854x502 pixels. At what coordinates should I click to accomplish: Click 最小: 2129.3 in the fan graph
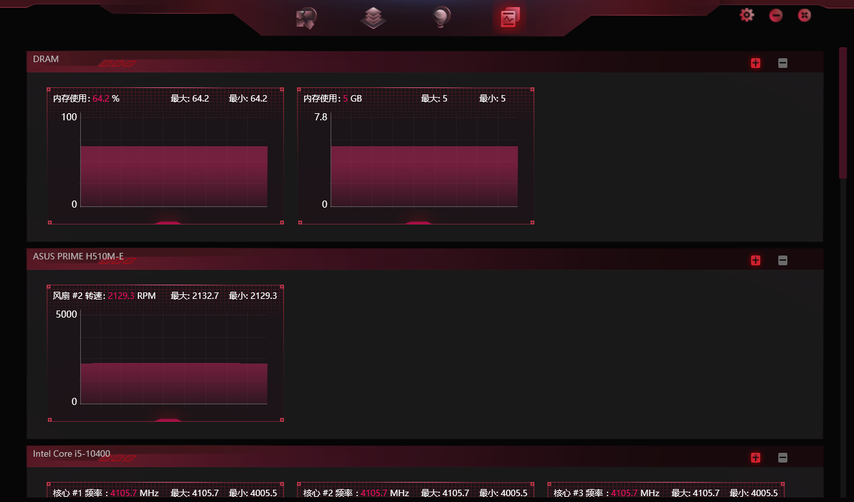[253, 296]
